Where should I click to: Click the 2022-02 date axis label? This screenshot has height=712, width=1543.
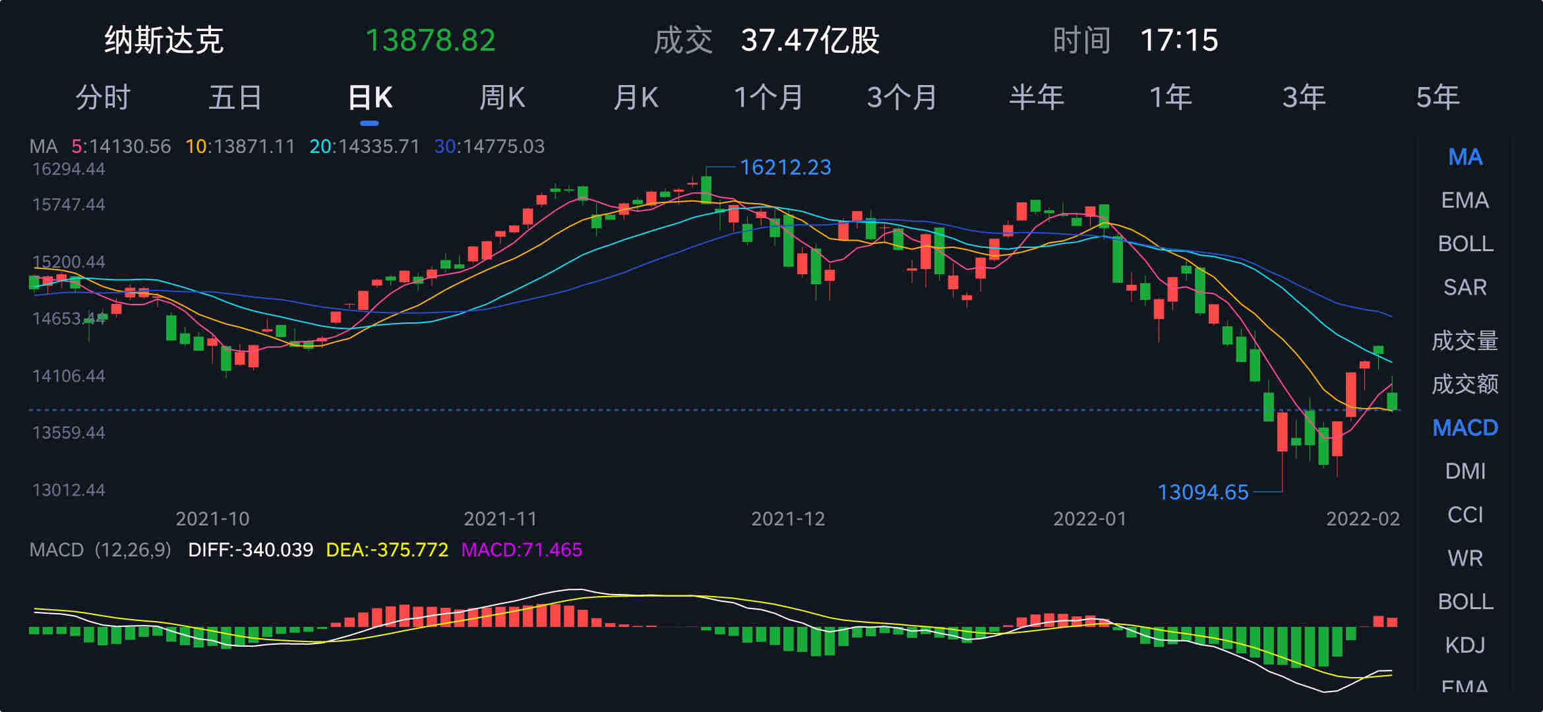coord(1363,519)
